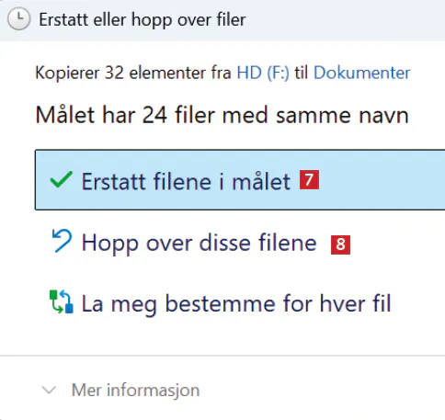Click the Kopierer 32 elementer fra text
Image resolution: width=445 pixels, height=420 pixels.
[133, 73]
